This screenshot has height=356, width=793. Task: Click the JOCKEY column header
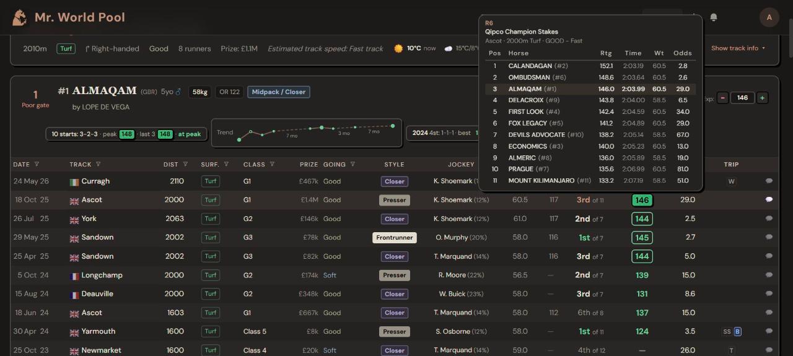[x=461, y=165]
